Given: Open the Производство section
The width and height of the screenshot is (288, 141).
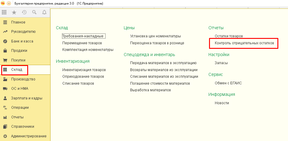Looking at the screenshot, I should (23, 79).
